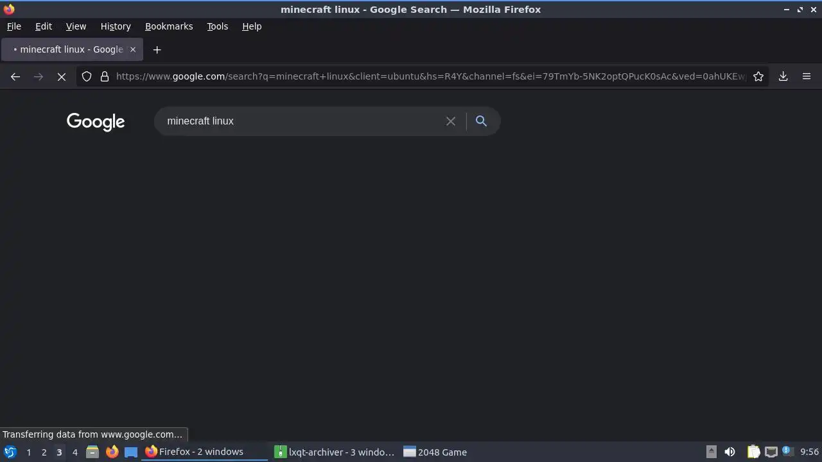
Task: Bookmark this page with the star
Action: [x=758, y=76]
